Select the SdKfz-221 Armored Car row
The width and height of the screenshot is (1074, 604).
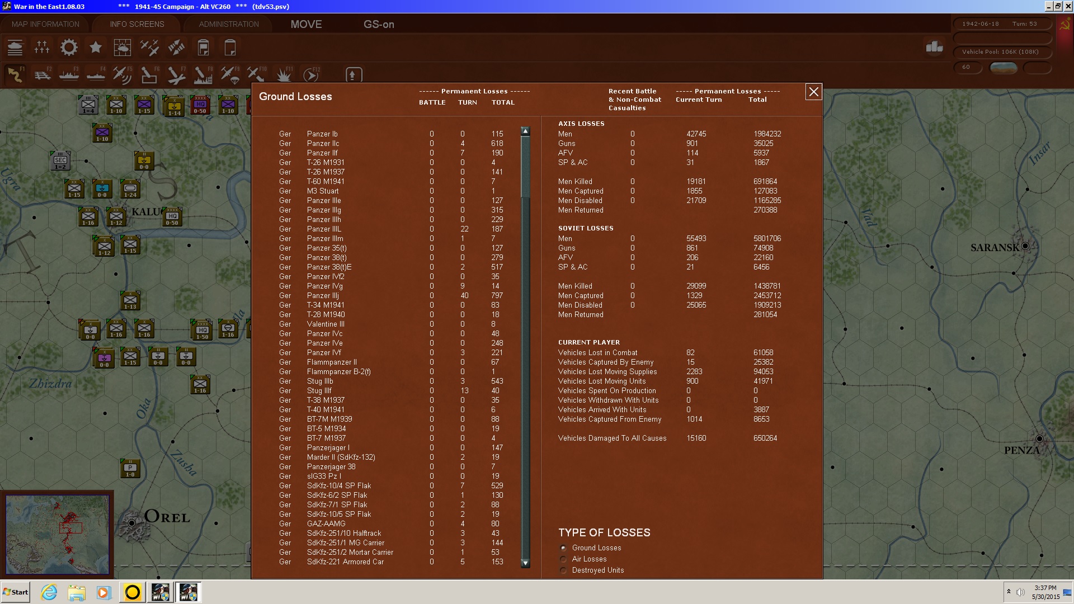(391, 561)
